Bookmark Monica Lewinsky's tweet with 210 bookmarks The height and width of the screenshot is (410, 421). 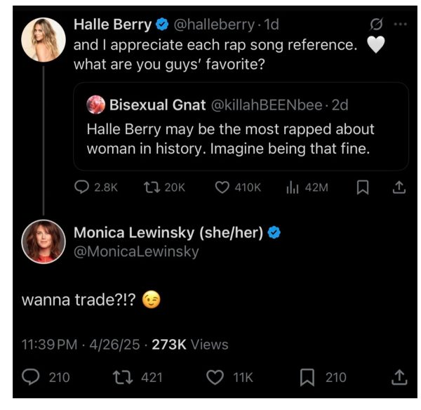(x=307, y=378)
